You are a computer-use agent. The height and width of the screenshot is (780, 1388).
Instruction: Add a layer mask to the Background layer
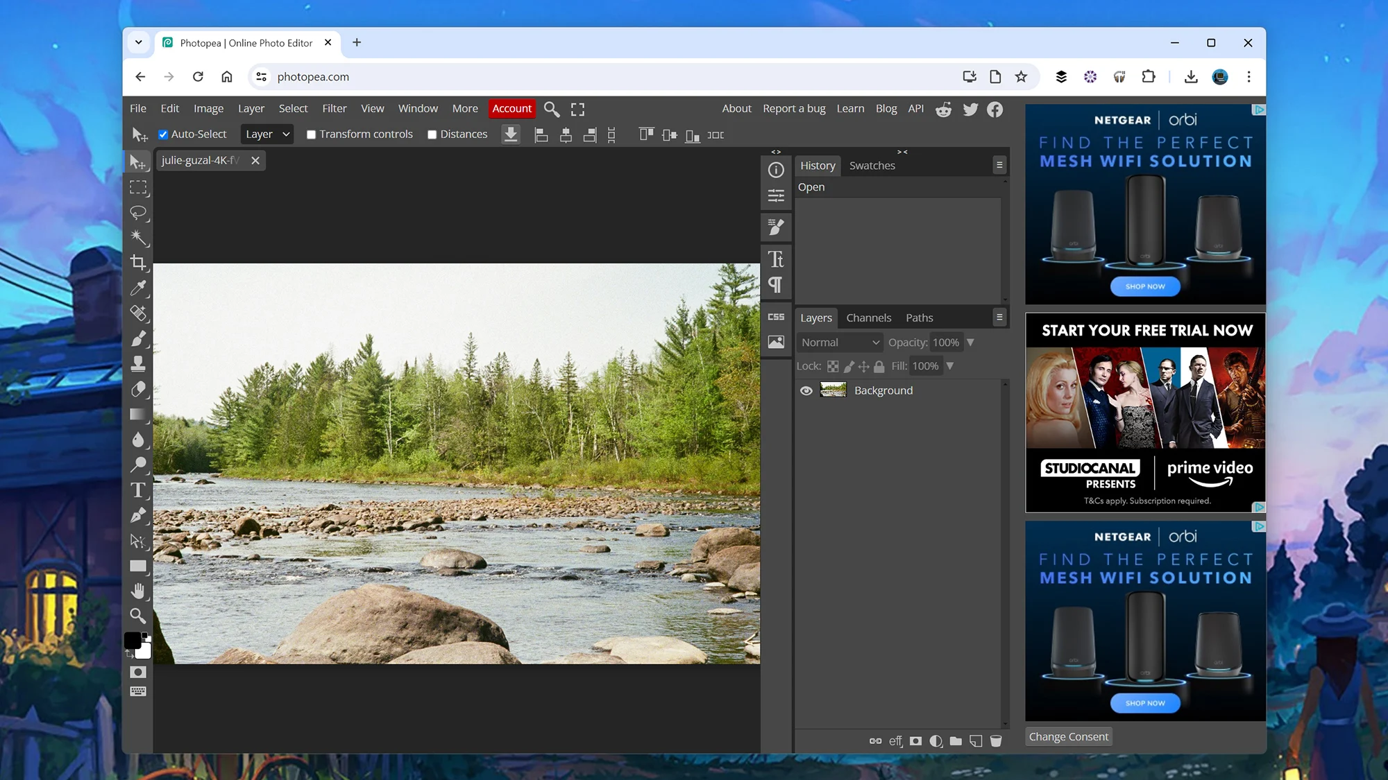click(916, 740)
